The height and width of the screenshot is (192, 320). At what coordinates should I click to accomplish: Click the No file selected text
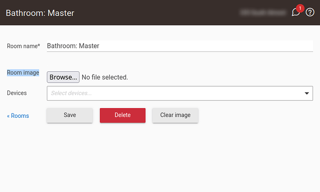click(x=105, y=77)
